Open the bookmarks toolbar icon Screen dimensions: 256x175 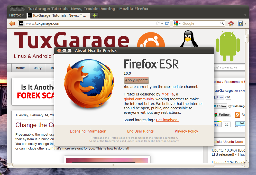pyautogui.click(x=240, y=23)
